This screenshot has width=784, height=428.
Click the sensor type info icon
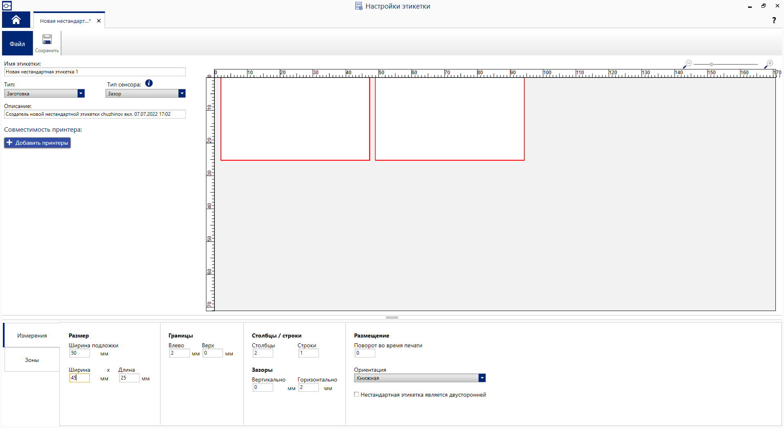(149, 83)
